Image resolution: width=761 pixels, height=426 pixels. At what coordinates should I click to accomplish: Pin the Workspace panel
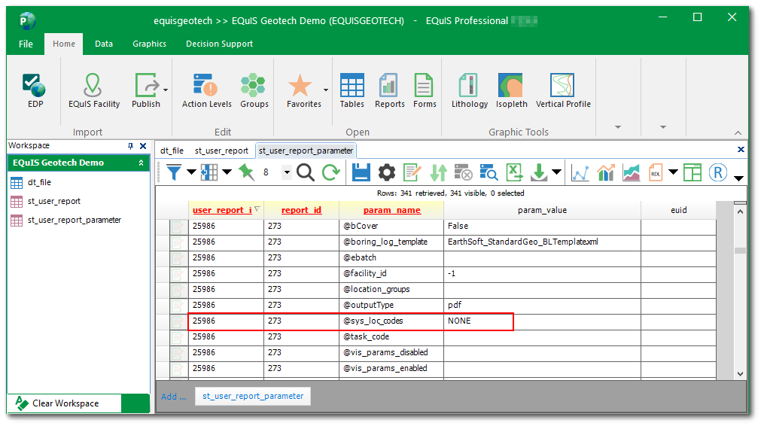[x=130, y=146]
